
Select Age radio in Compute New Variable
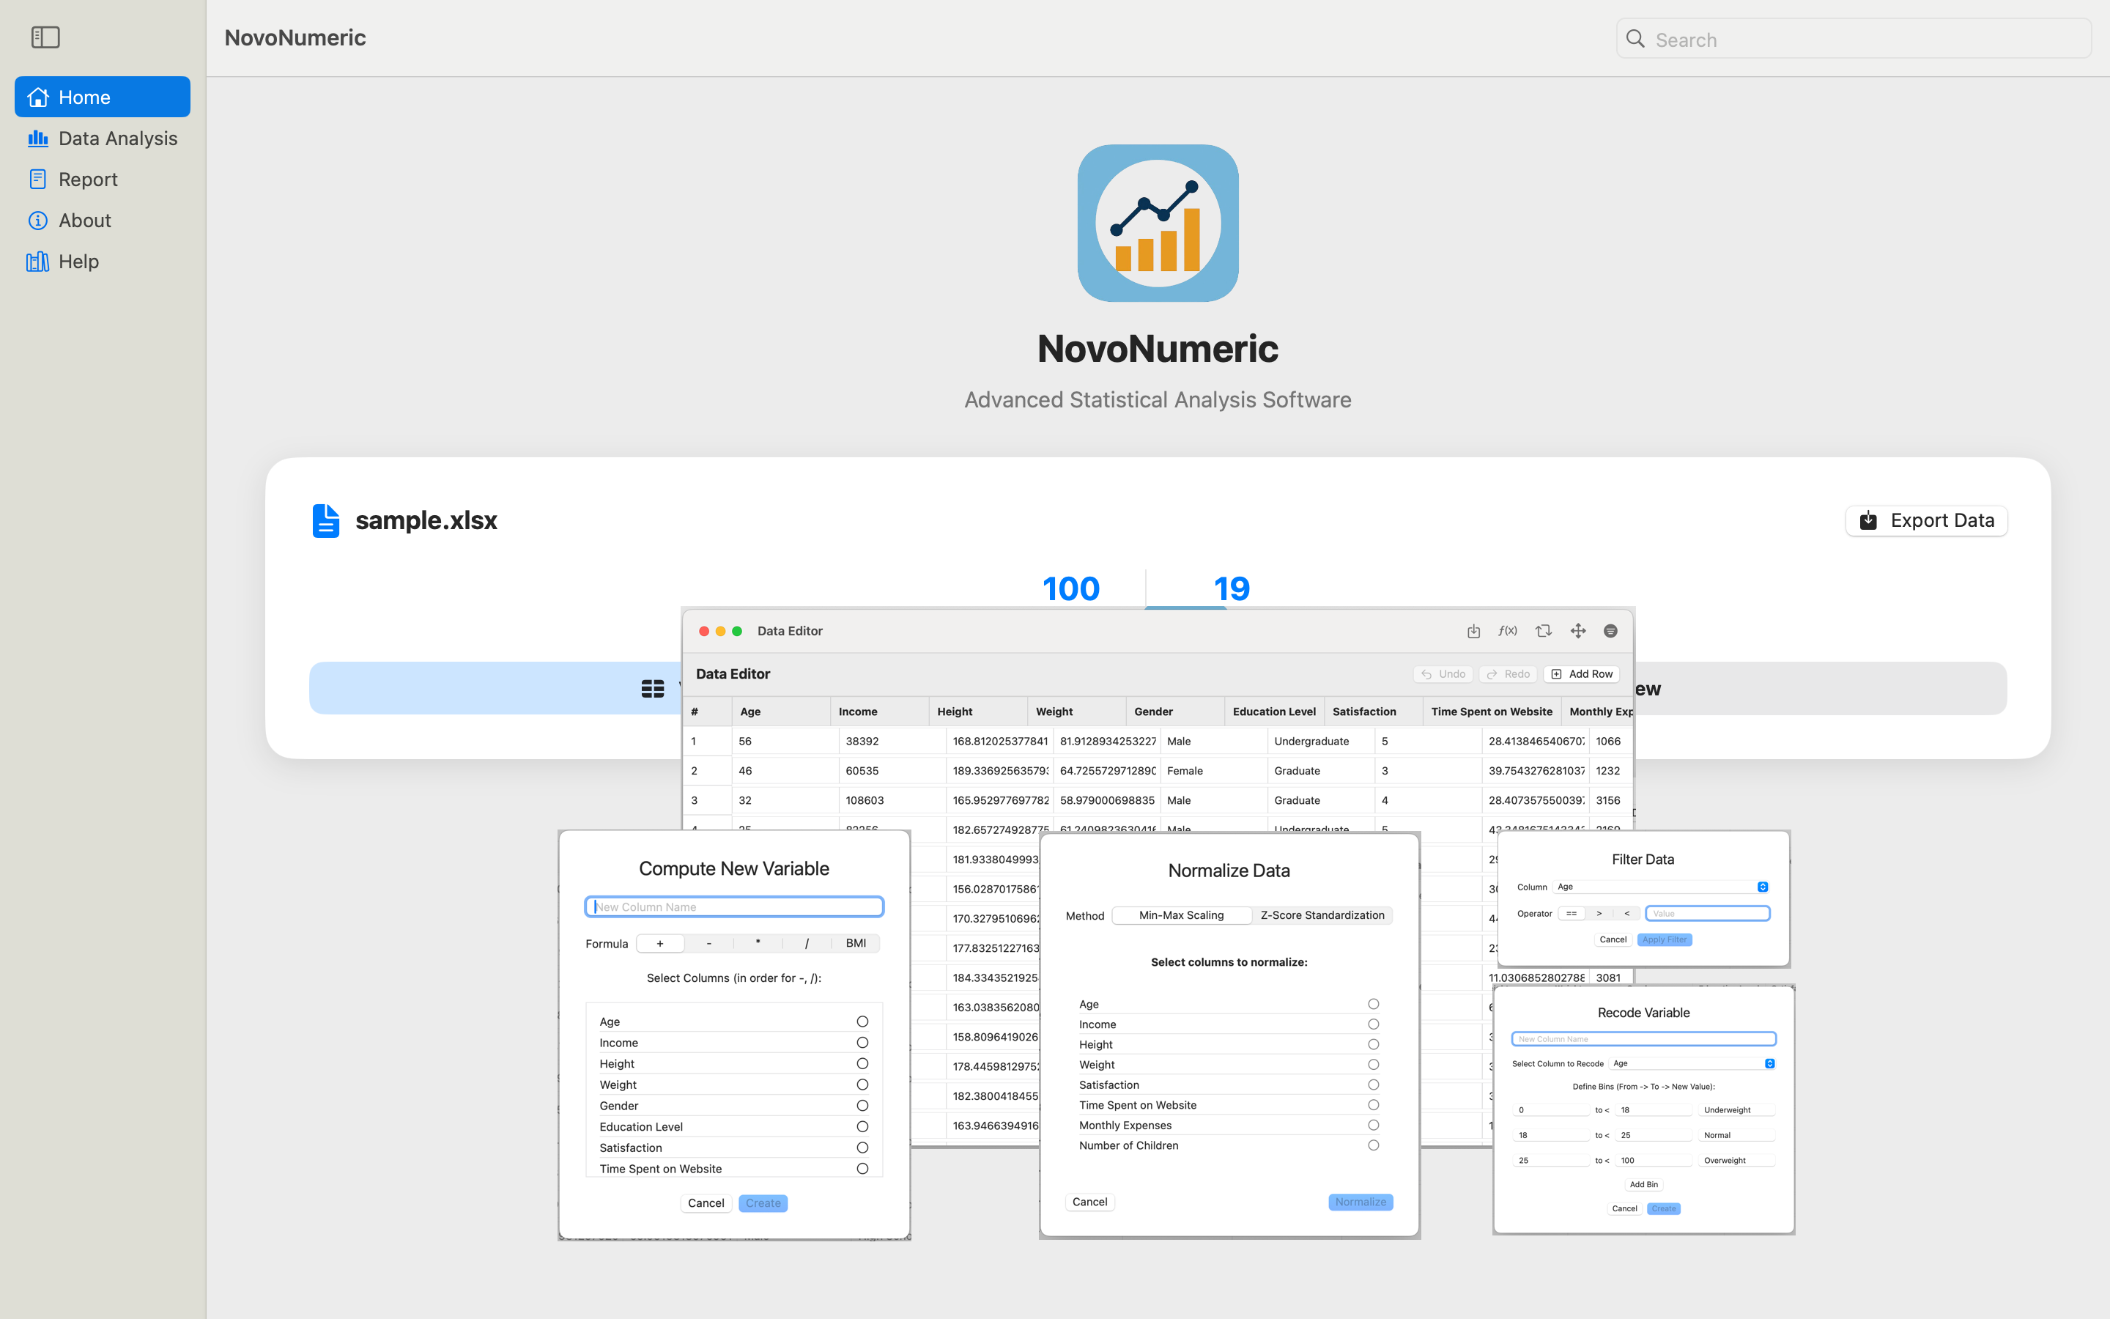862,1021
